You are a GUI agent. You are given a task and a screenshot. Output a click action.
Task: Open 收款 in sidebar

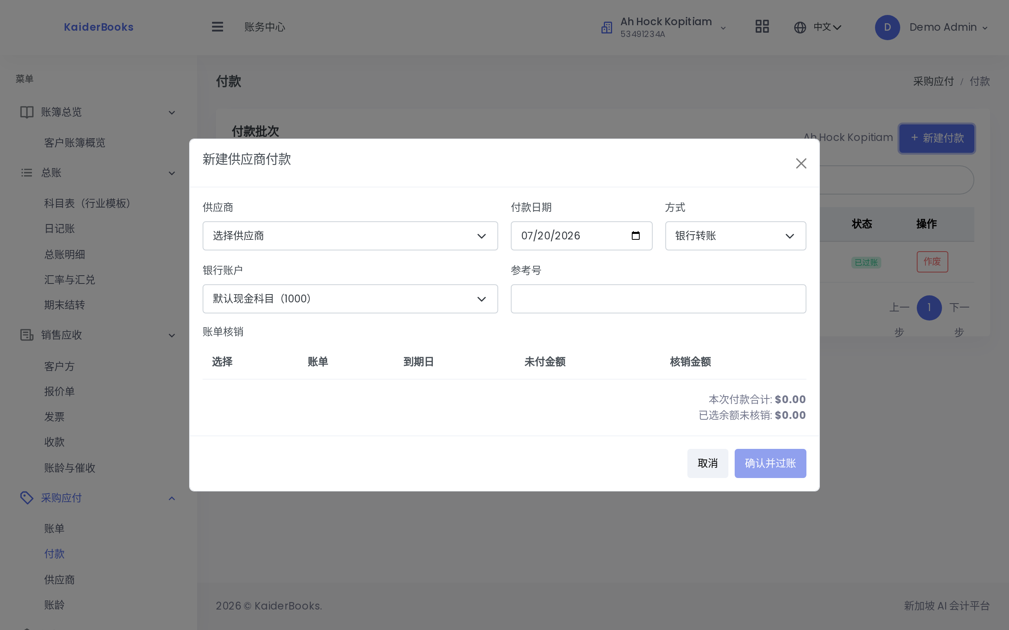[x=55, y=442]
